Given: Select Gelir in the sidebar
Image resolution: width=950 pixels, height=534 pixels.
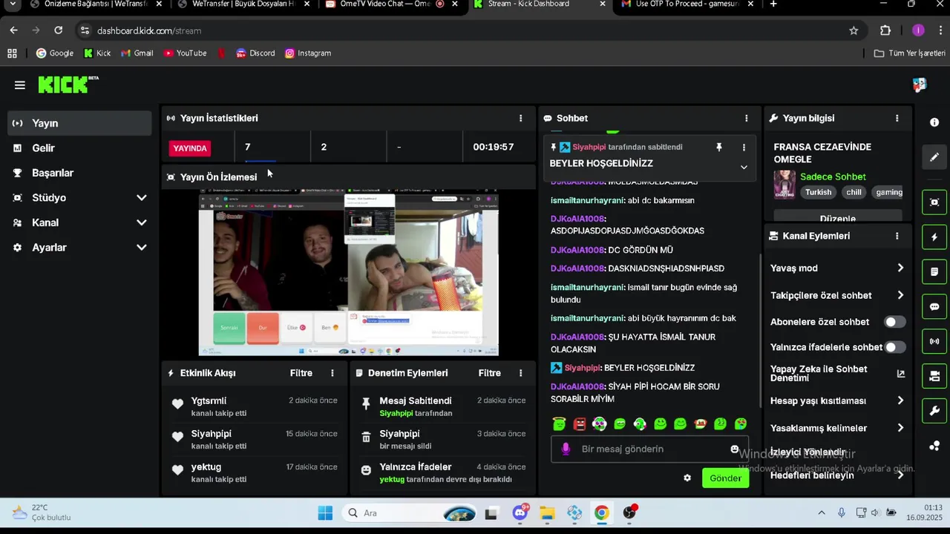Looking at the screenshot, I should coord(79,148).
